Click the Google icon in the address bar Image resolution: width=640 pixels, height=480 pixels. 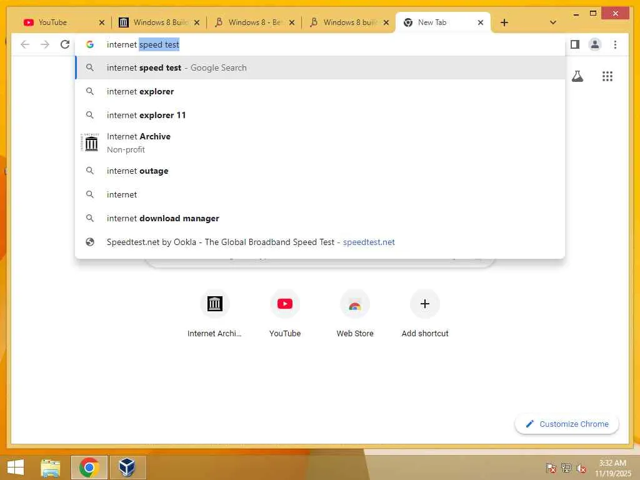pyautogui.click(x=90, y=44)
